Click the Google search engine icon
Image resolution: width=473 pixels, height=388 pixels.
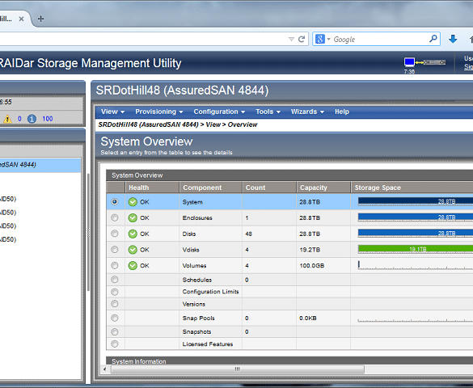coord(320,39)
